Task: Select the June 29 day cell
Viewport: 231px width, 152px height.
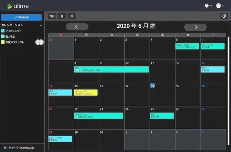Action: (86, 140)
